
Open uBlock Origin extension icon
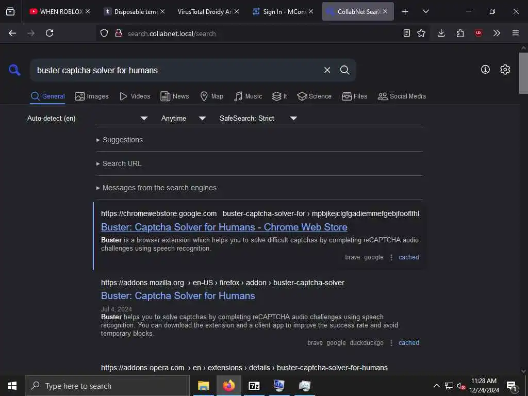478,33
